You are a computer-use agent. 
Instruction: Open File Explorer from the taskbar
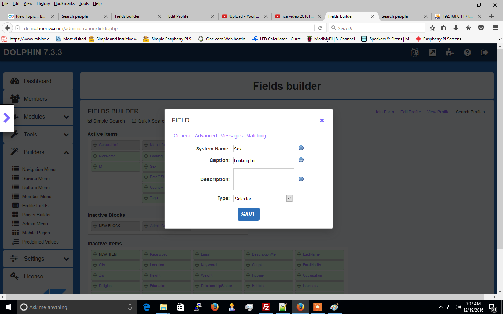163,307
